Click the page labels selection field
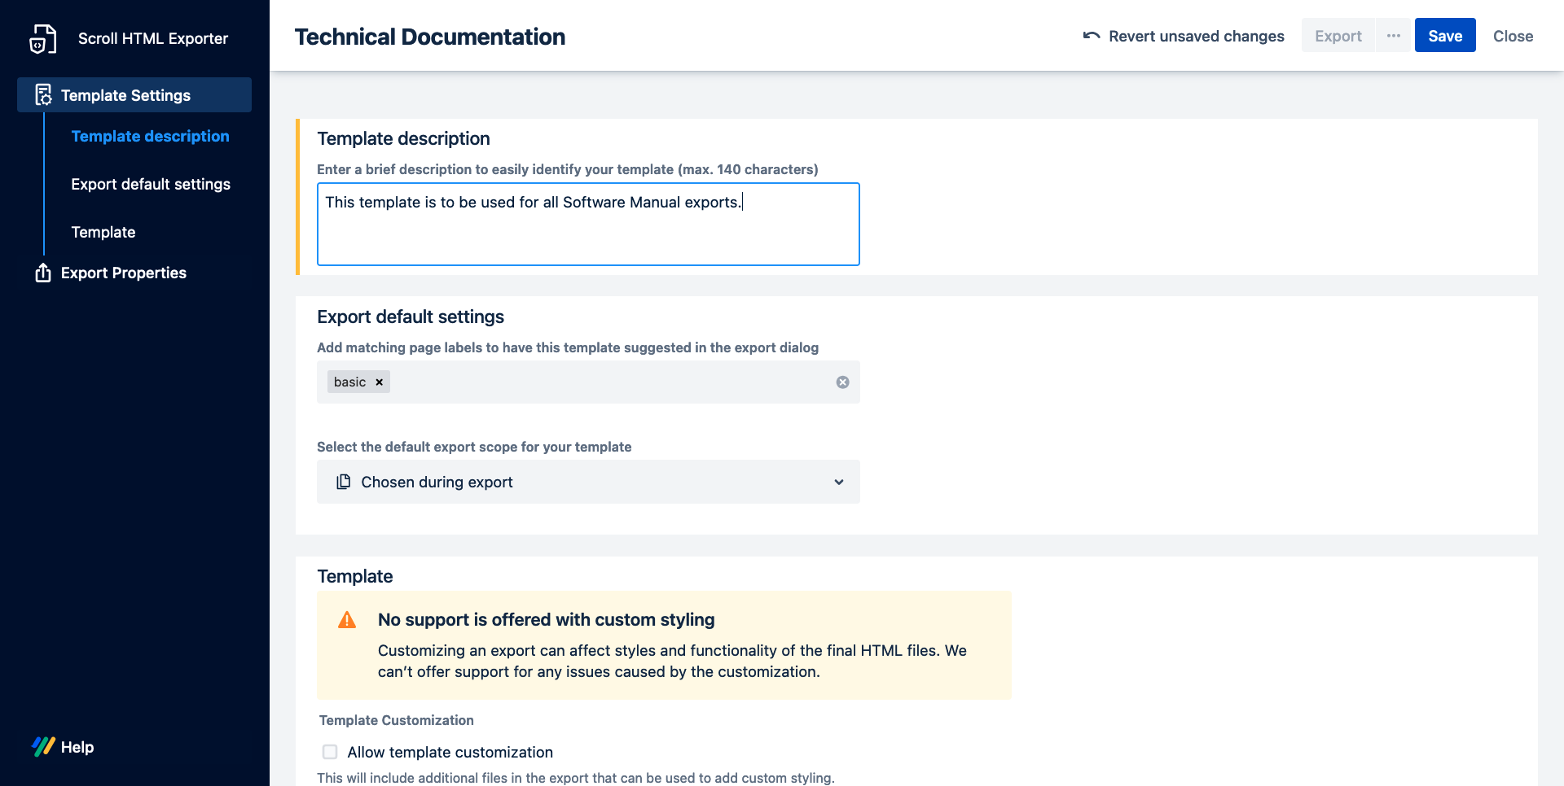 point(611,382)
